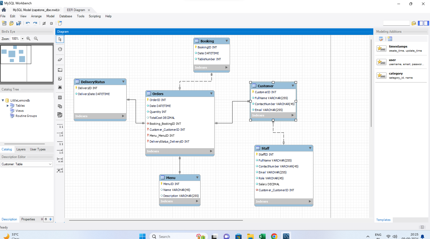The image size is (430, 239).
Task: Toggle the grid visibility toolbar icon
Action: (44, 23)
